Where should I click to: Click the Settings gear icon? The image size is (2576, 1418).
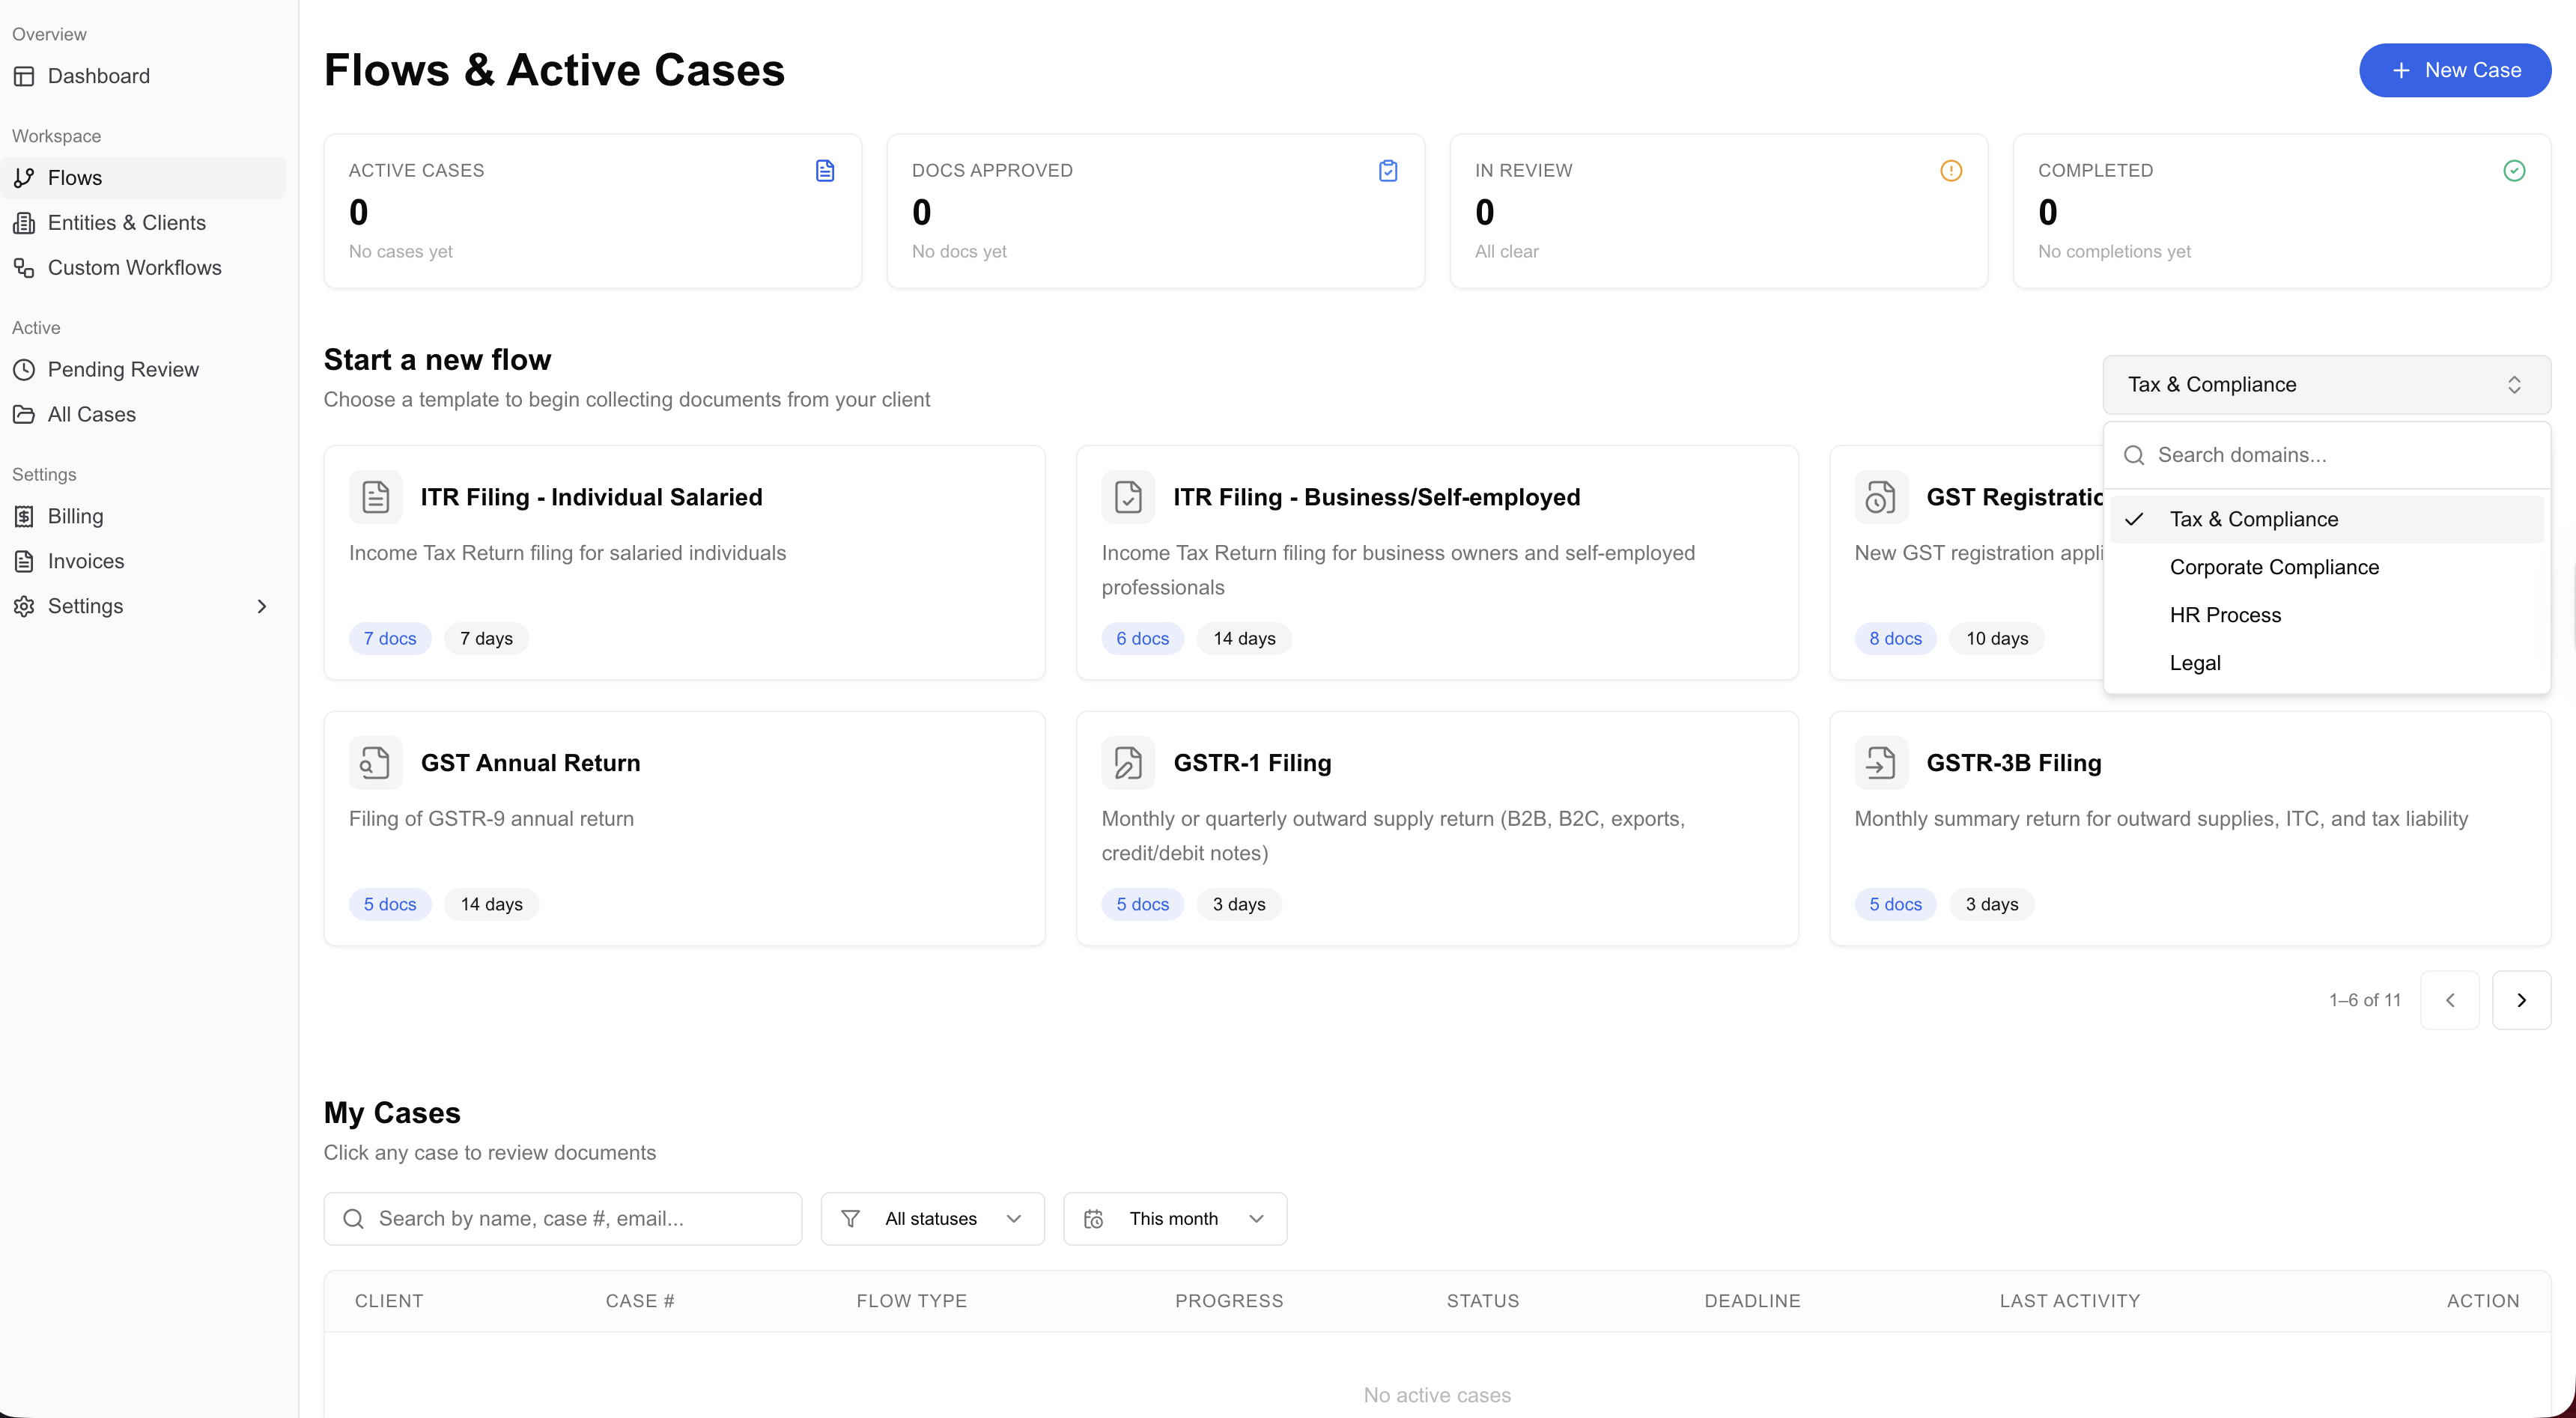pyautogui.click(x=24, y=607)
